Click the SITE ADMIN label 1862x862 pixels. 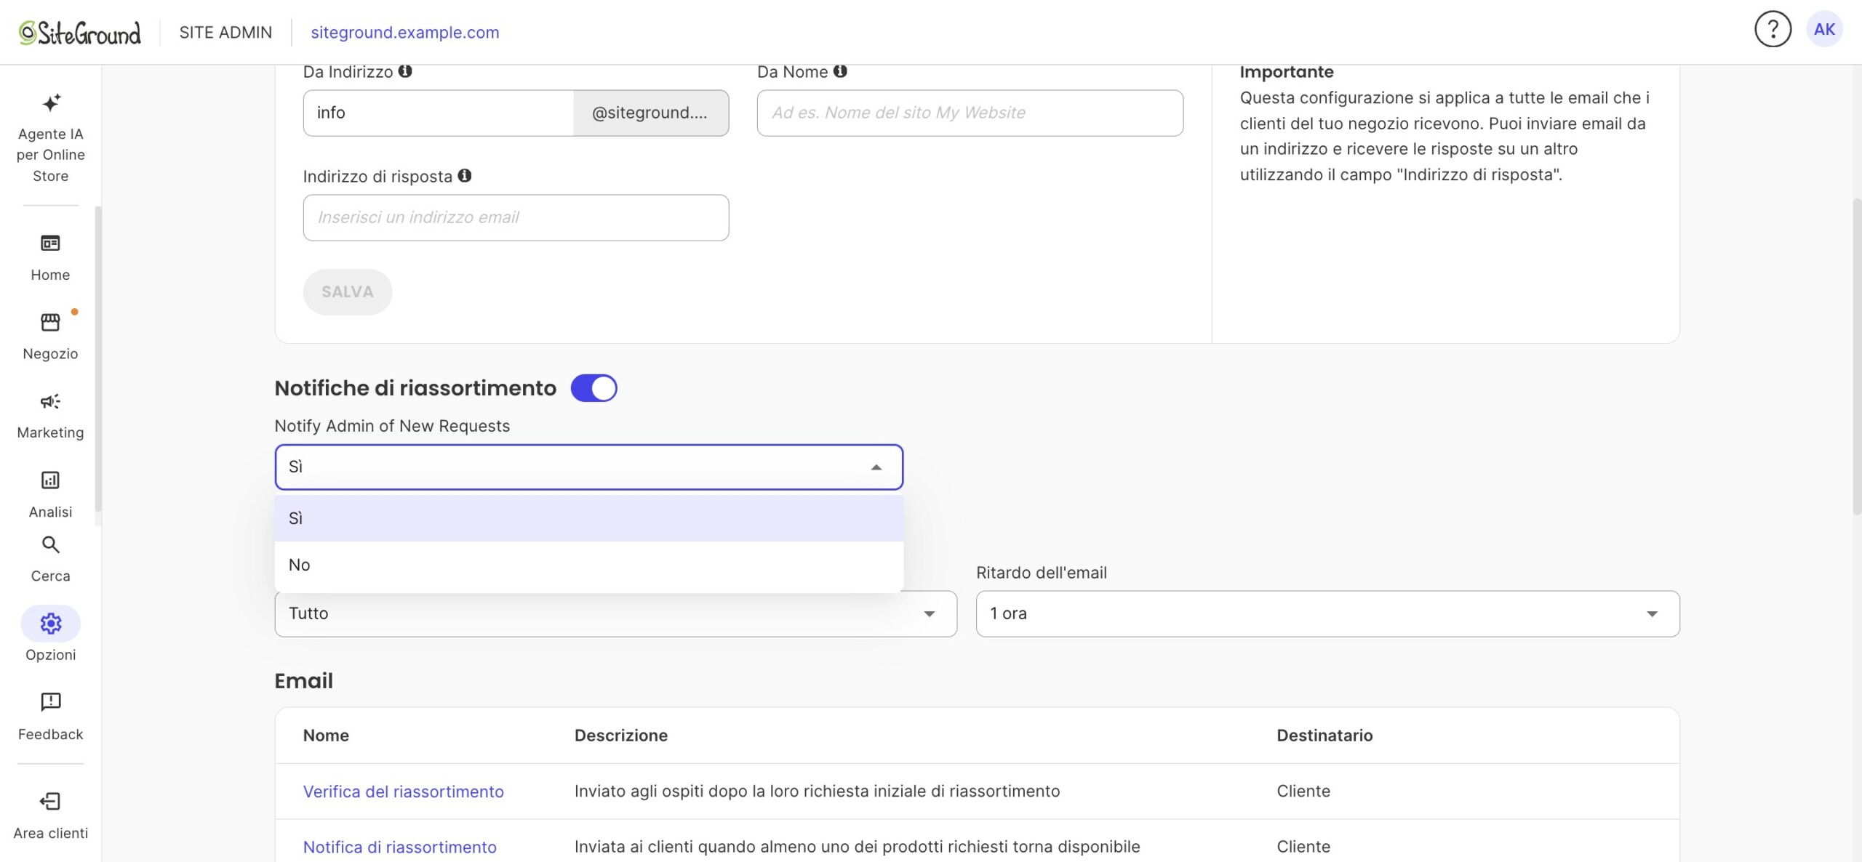[225, 33]
